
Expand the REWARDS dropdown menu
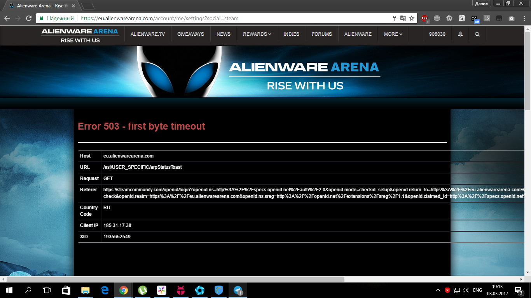[x=257, y=34]
